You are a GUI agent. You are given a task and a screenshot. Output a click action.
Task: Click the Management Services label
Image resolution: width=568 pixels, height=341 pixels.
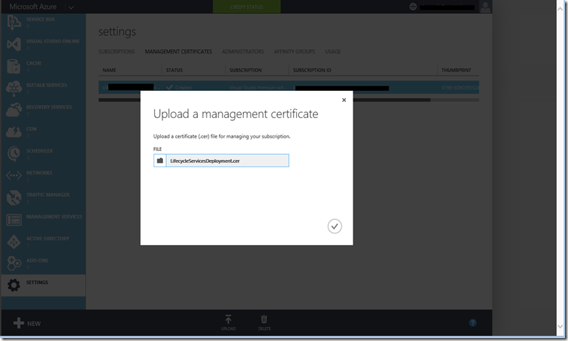[54, 216]
